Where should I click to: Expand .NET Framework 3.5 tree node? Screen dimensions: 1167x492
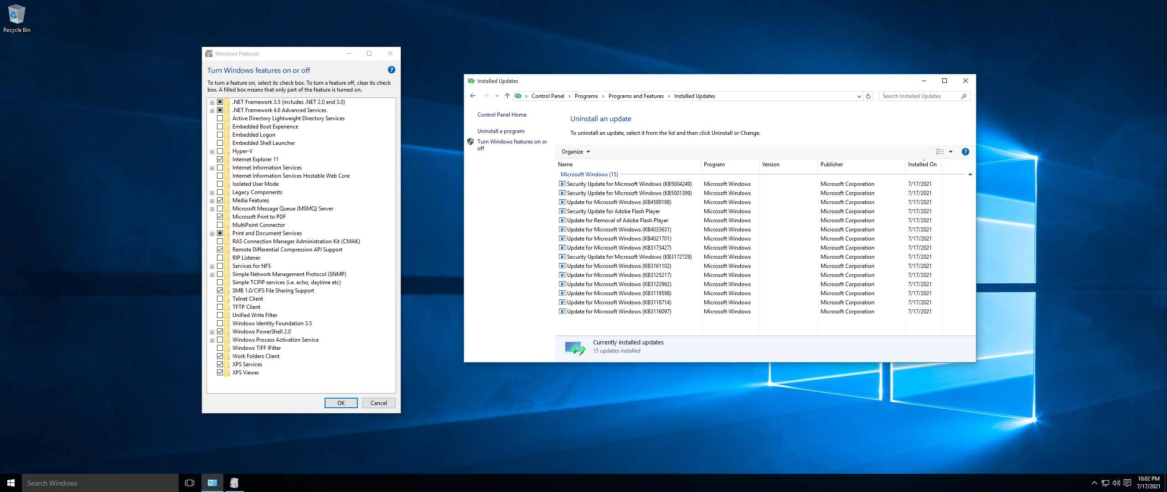tap(212, 102)
